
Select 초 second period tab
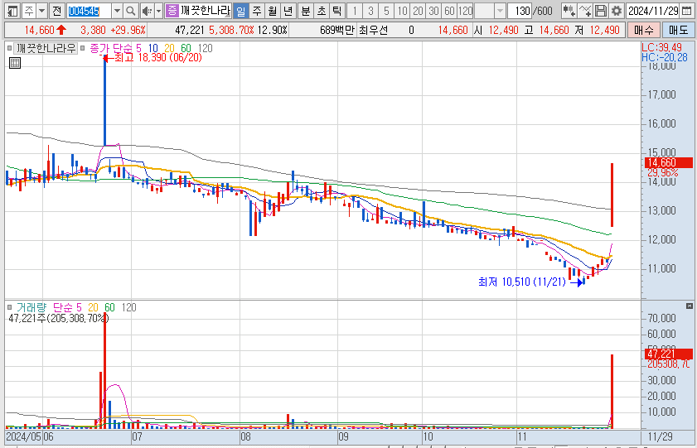(x=321, y=11)
